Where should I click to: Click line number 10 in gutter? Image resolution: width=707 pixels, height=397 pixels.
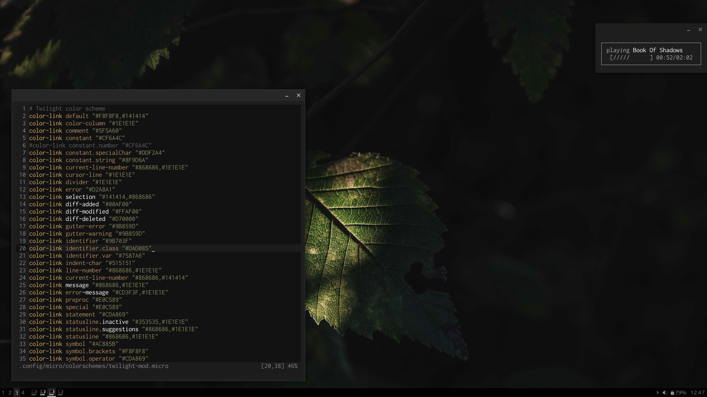pyautogui.click(x=22, y=175)
